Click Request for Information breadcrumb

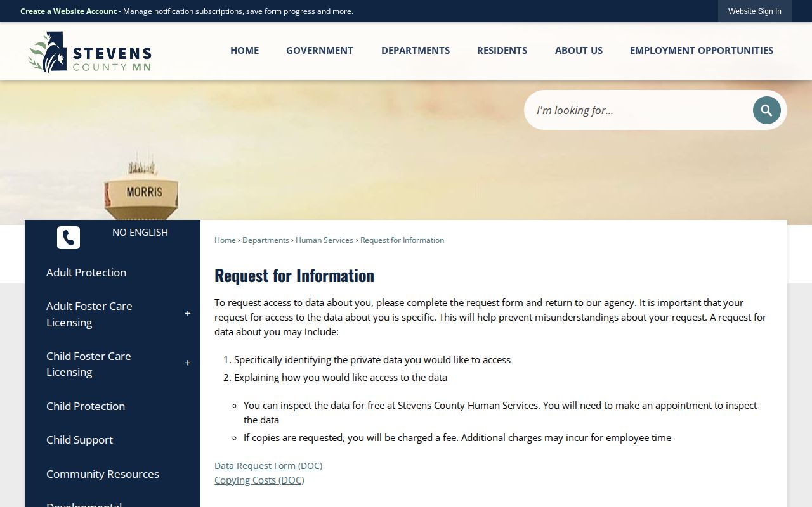(x=402, y=240)
